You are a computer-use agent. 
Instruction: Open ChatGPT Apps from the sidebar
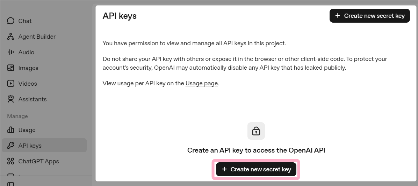pyautogui.click(x=38, y=161)
